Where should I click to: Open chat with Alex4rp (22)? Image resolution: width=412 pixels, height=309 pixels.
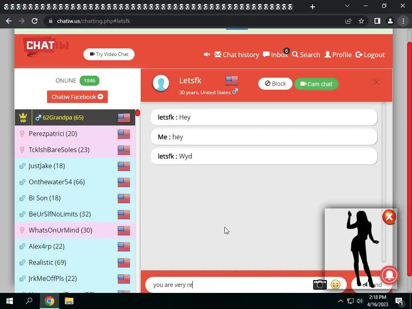tap(75, 246)
